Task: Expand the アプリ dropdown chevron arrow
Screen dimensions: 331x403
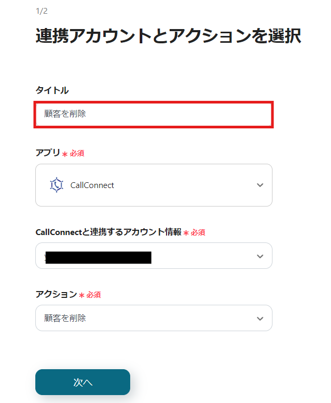Action: 259,185
